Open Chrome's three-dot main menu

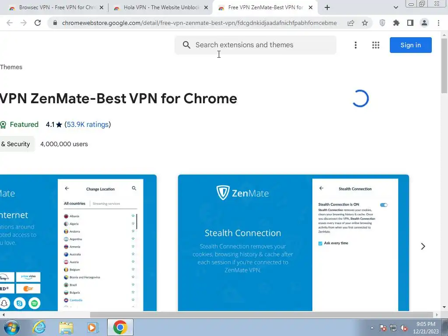(438, 23)
